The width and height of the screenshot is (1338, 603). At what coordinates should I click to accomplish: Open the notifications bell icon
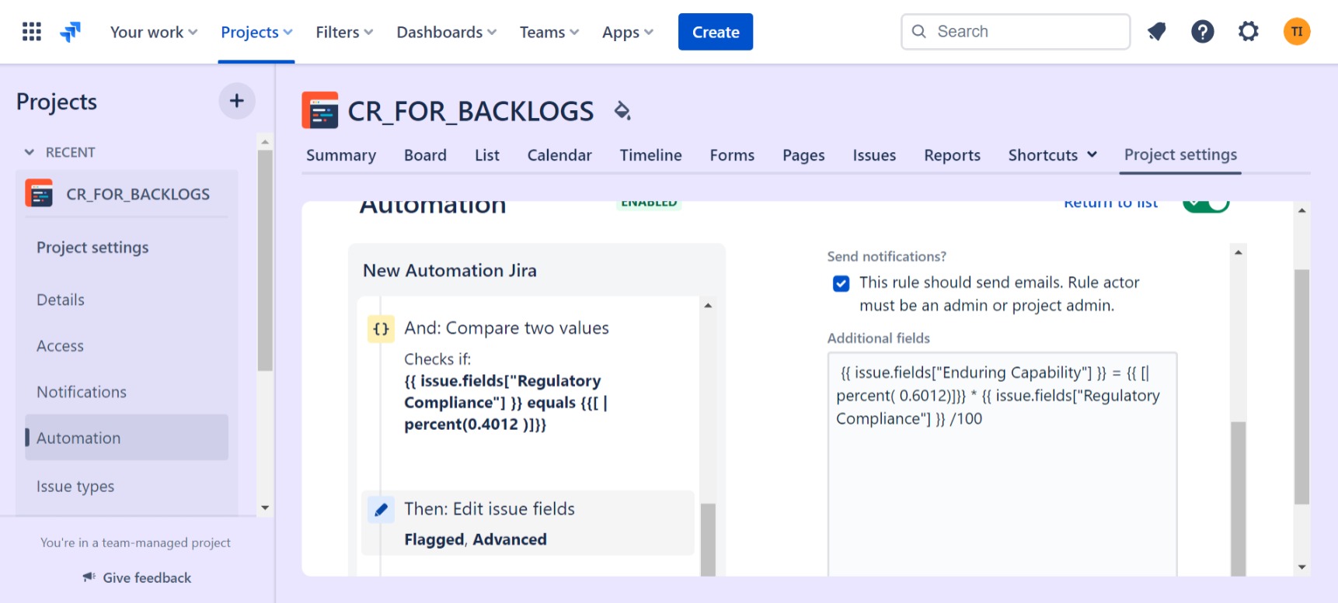[1157, 32]
